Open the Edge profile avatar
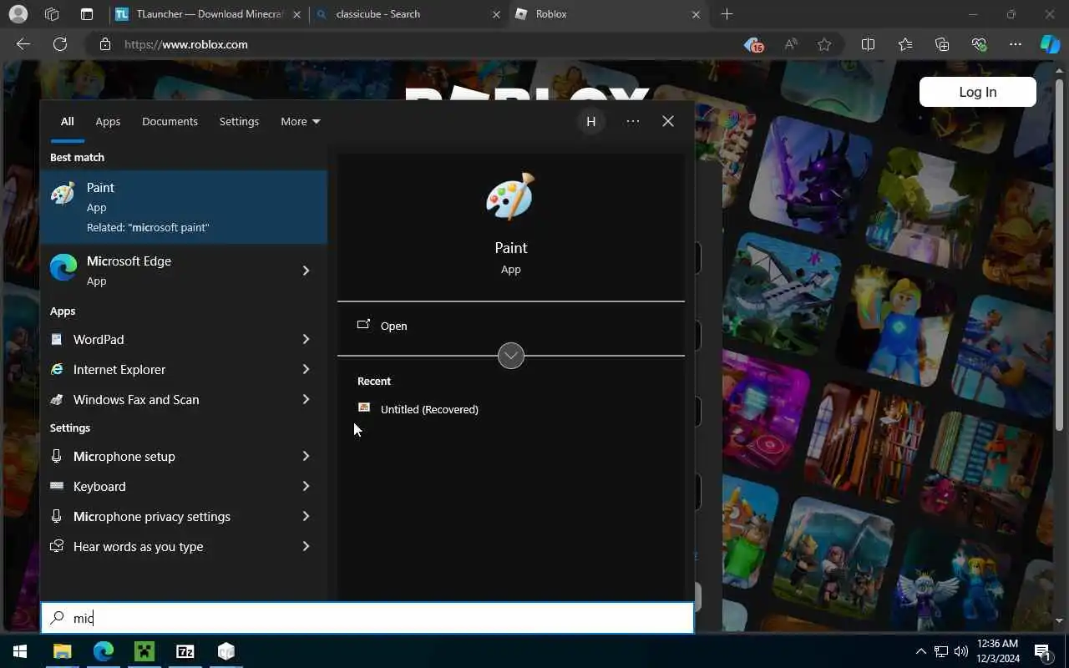The image size is (1069, 668). tap(18, 14)
